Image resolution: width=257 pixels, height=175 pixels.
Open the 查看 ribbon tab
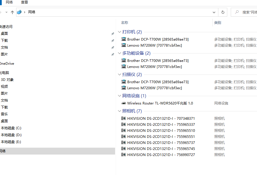pos(25,2)
